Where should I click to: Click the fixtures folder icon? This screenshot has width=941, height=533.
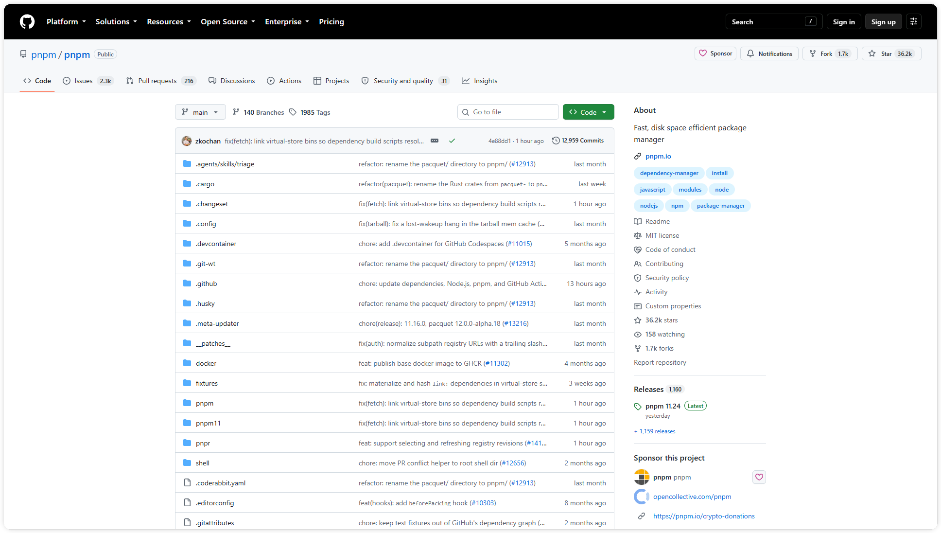pos(187,383)
